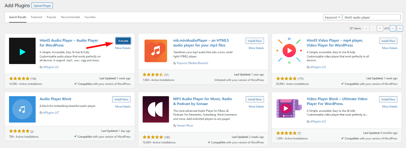Go to next results page arrow

tap(393, 28)
